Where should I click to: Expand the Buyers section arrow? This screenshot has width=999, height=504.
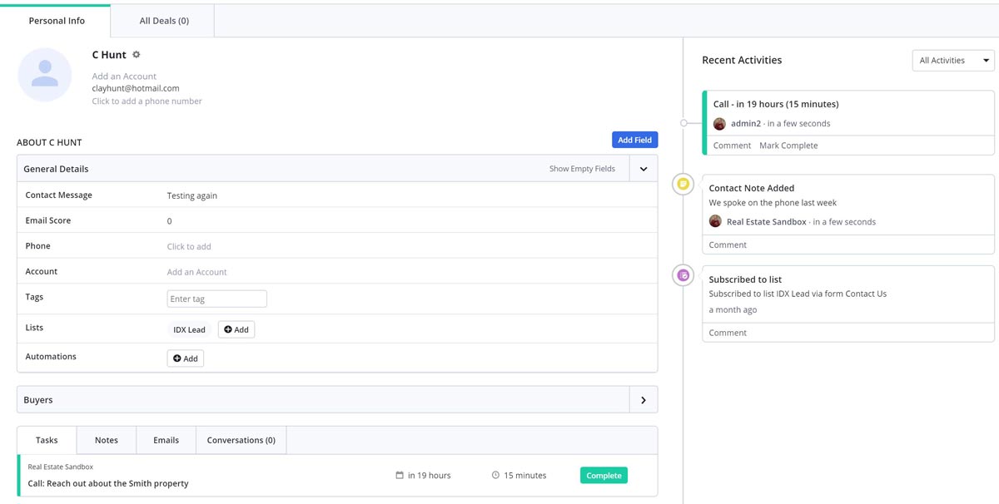pos(644,400)
